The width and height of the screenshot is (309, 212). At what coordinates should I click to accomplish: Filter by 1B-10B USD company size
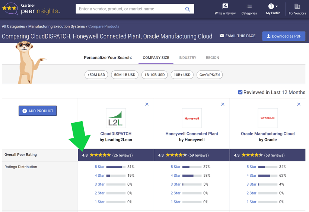pyautogui.click(x=154, y=75)
